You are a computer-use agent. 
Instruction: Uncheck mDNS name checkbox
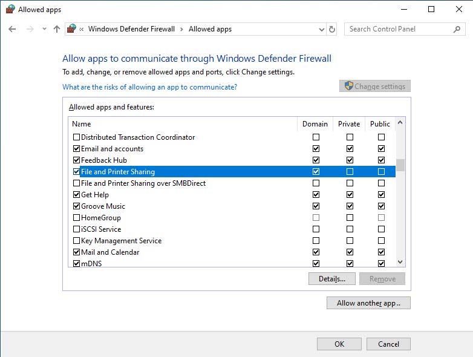click(x=76, y=263)
